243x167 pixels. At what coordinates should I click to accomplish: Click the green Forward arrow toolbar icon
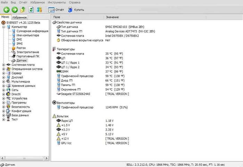(14, 9)
